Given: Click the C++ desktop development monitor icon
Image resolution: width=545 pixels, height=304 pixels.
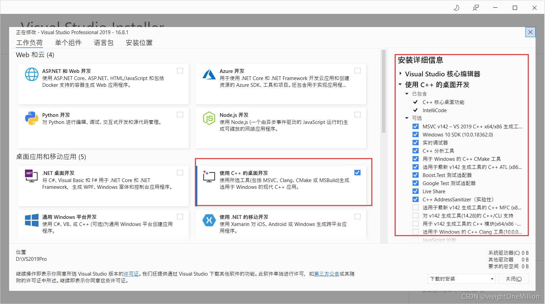Looking at the screenshot, I should click(209, 176).
